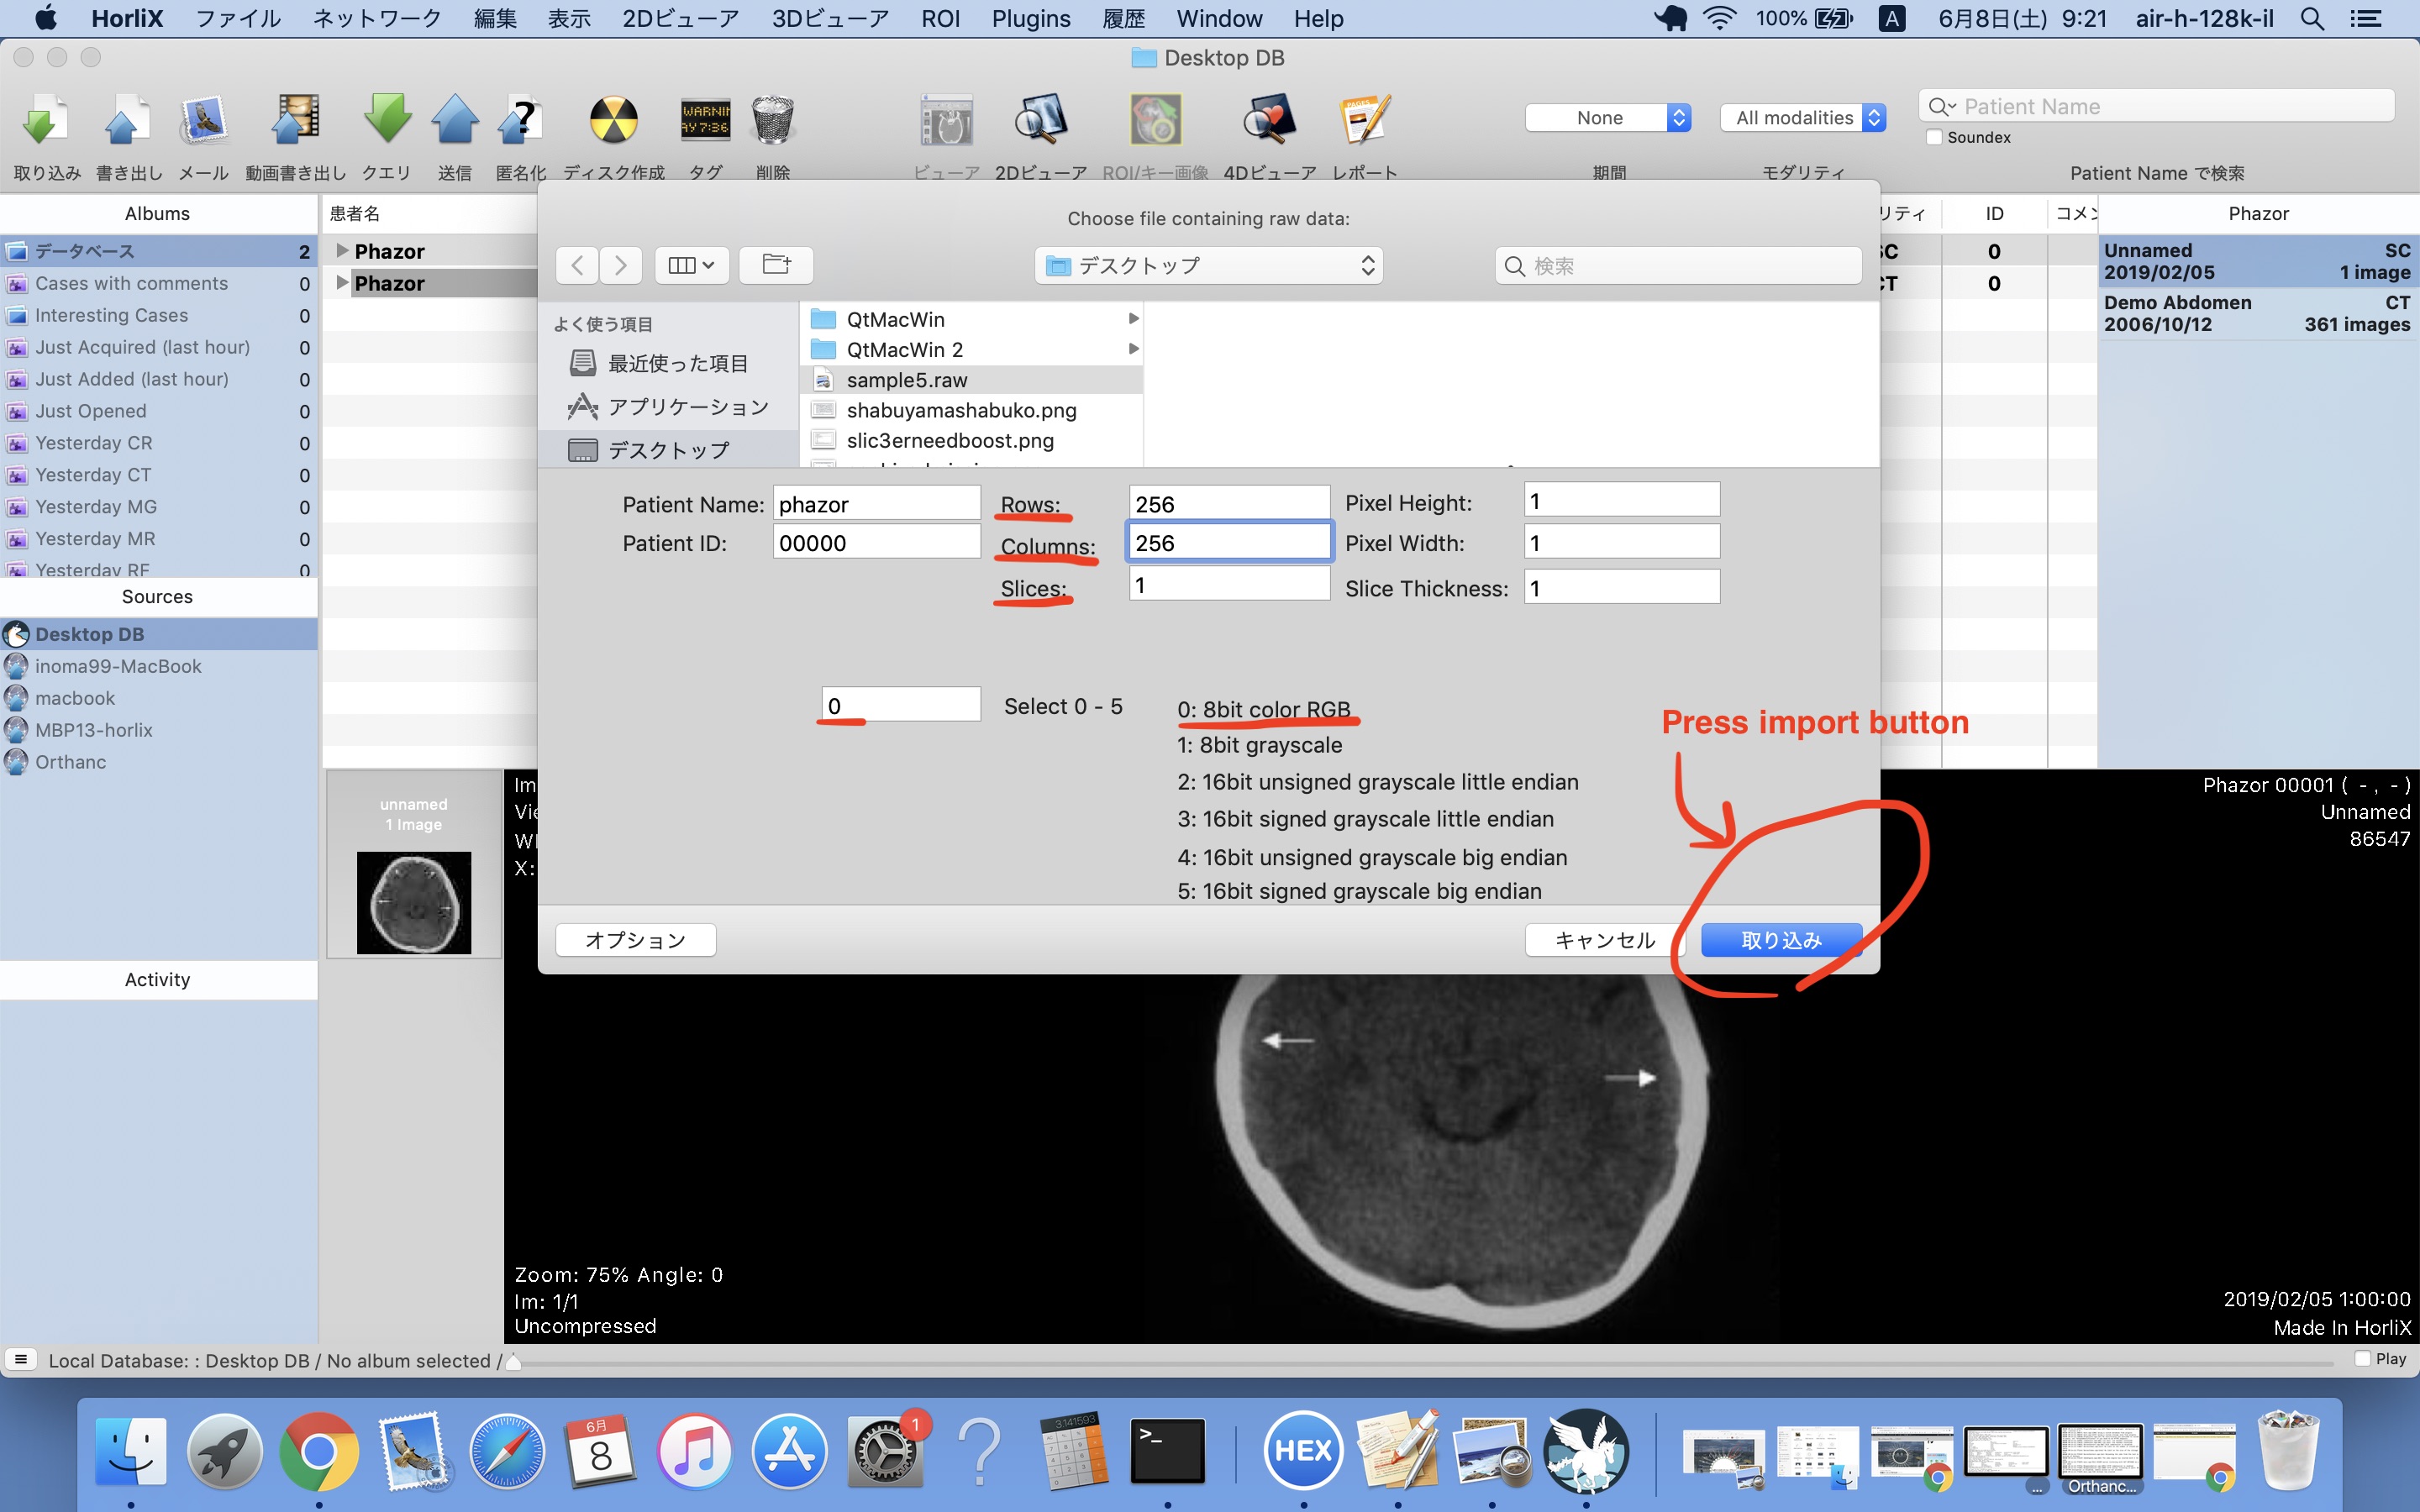Screen dimensions: 2420x1512
Task: Click the ディスク作成 burn disc icon
Action: pos(613,121)
